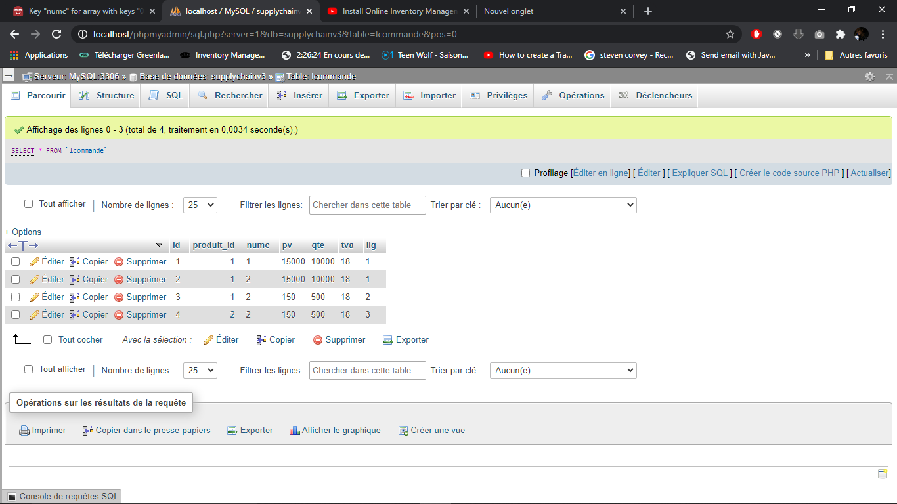The width and height of the screenshot is (897, 504).
Task: Check the checkbox for row id 4
Action: coord(16,315)
